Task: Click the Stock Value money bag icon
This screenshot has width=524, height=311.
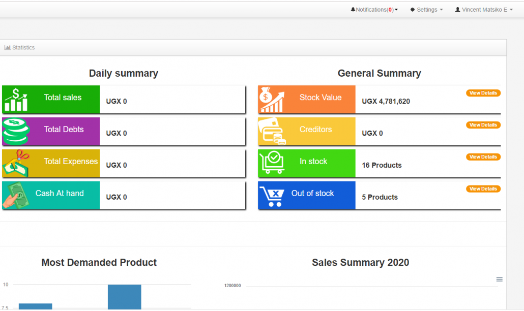Action: 272,100
